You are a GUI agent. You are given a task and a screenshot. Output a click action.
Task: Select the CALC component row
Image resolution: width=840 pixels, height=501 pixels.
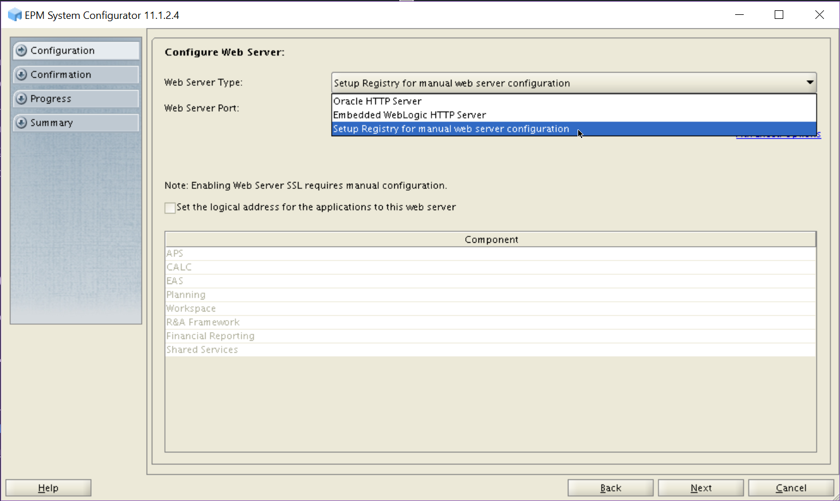click(491, 267)
